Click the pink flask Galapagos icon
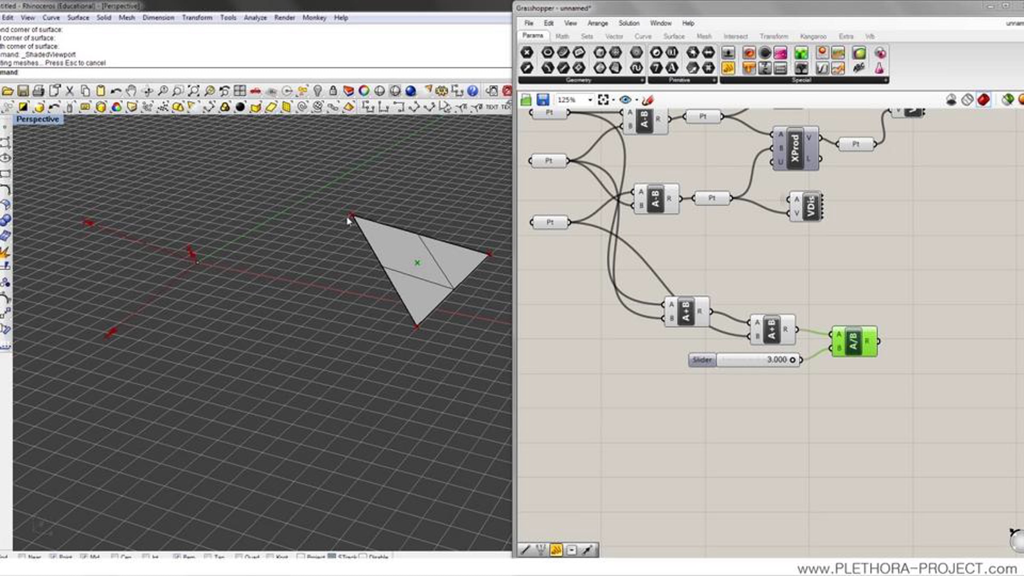This screenshot has height=576, width=1024. [880, 68]
